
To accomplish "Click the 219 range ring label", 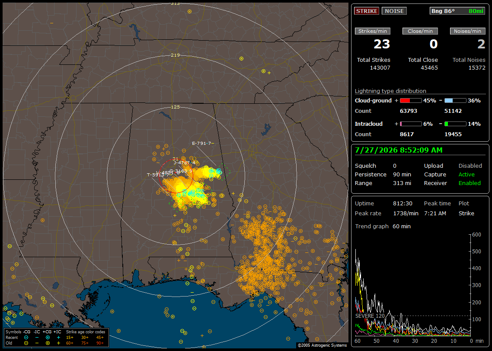I will point(175,55).
